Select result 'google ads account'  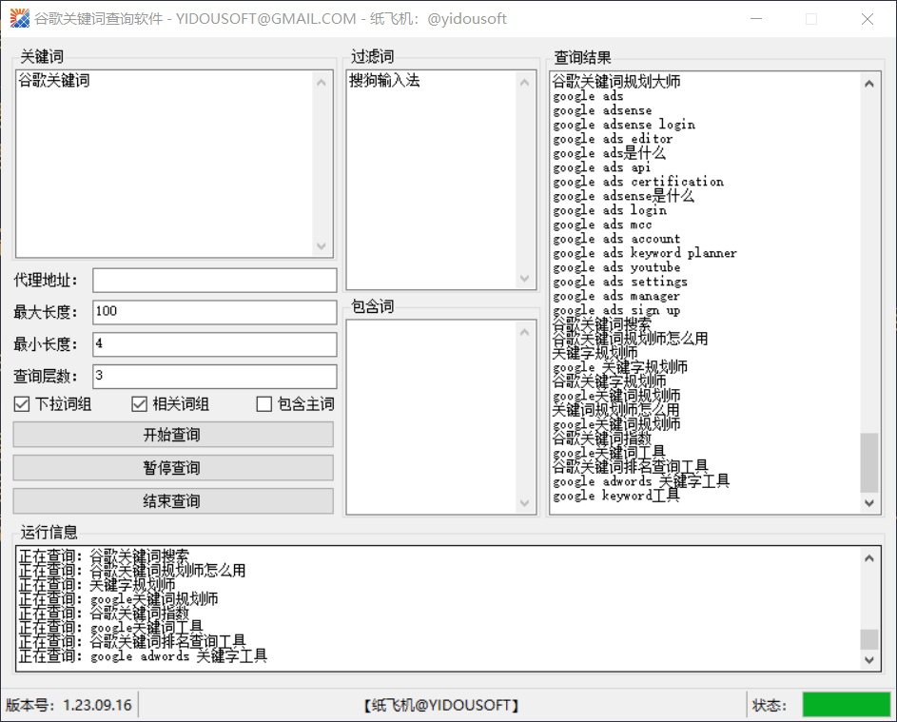616,239
